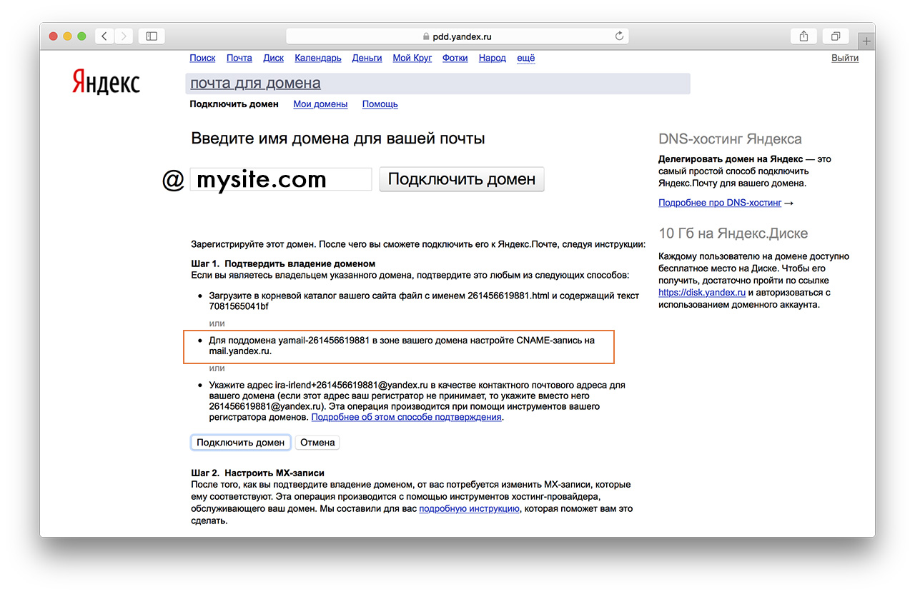Show all tabs overview button
This screenshot has height=594, width=915.
(x=836, y=36)
